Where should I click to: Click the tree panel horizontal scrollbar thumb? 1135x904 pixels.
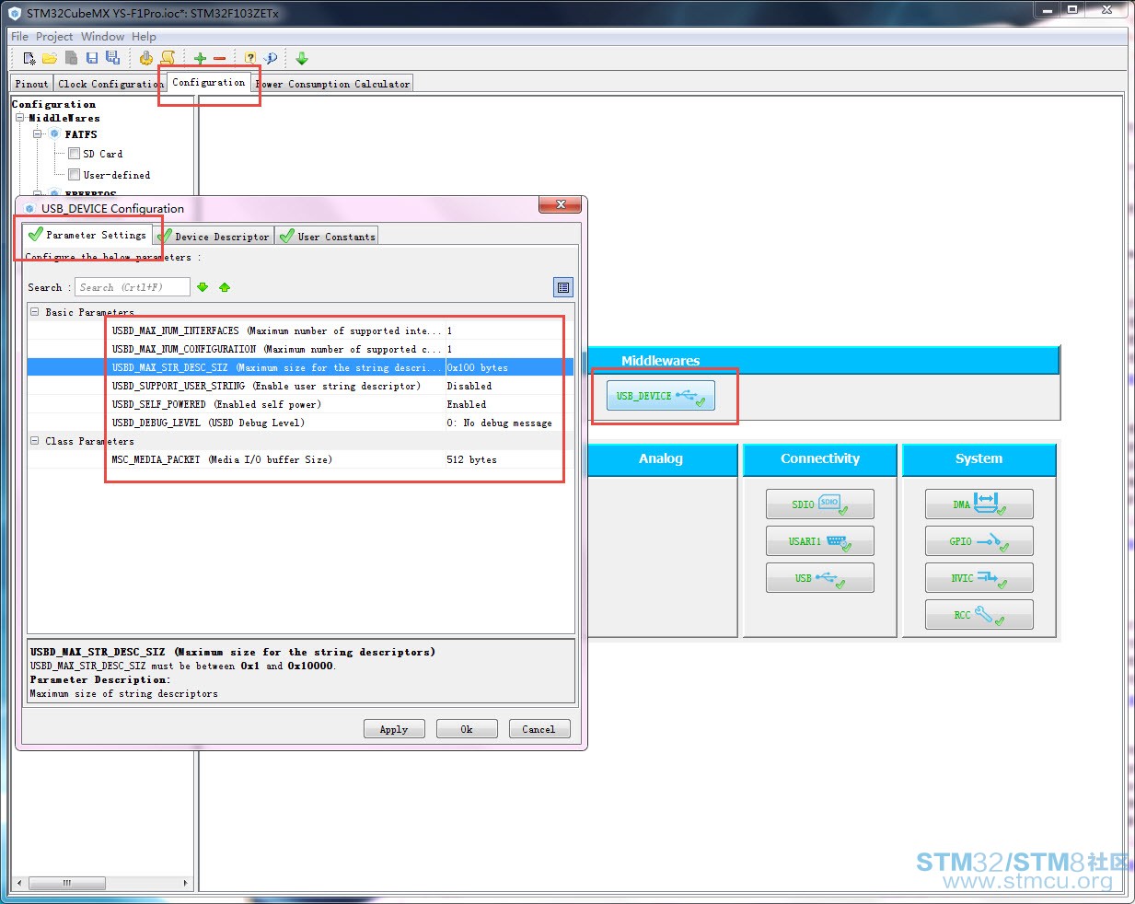click(67, 883)
